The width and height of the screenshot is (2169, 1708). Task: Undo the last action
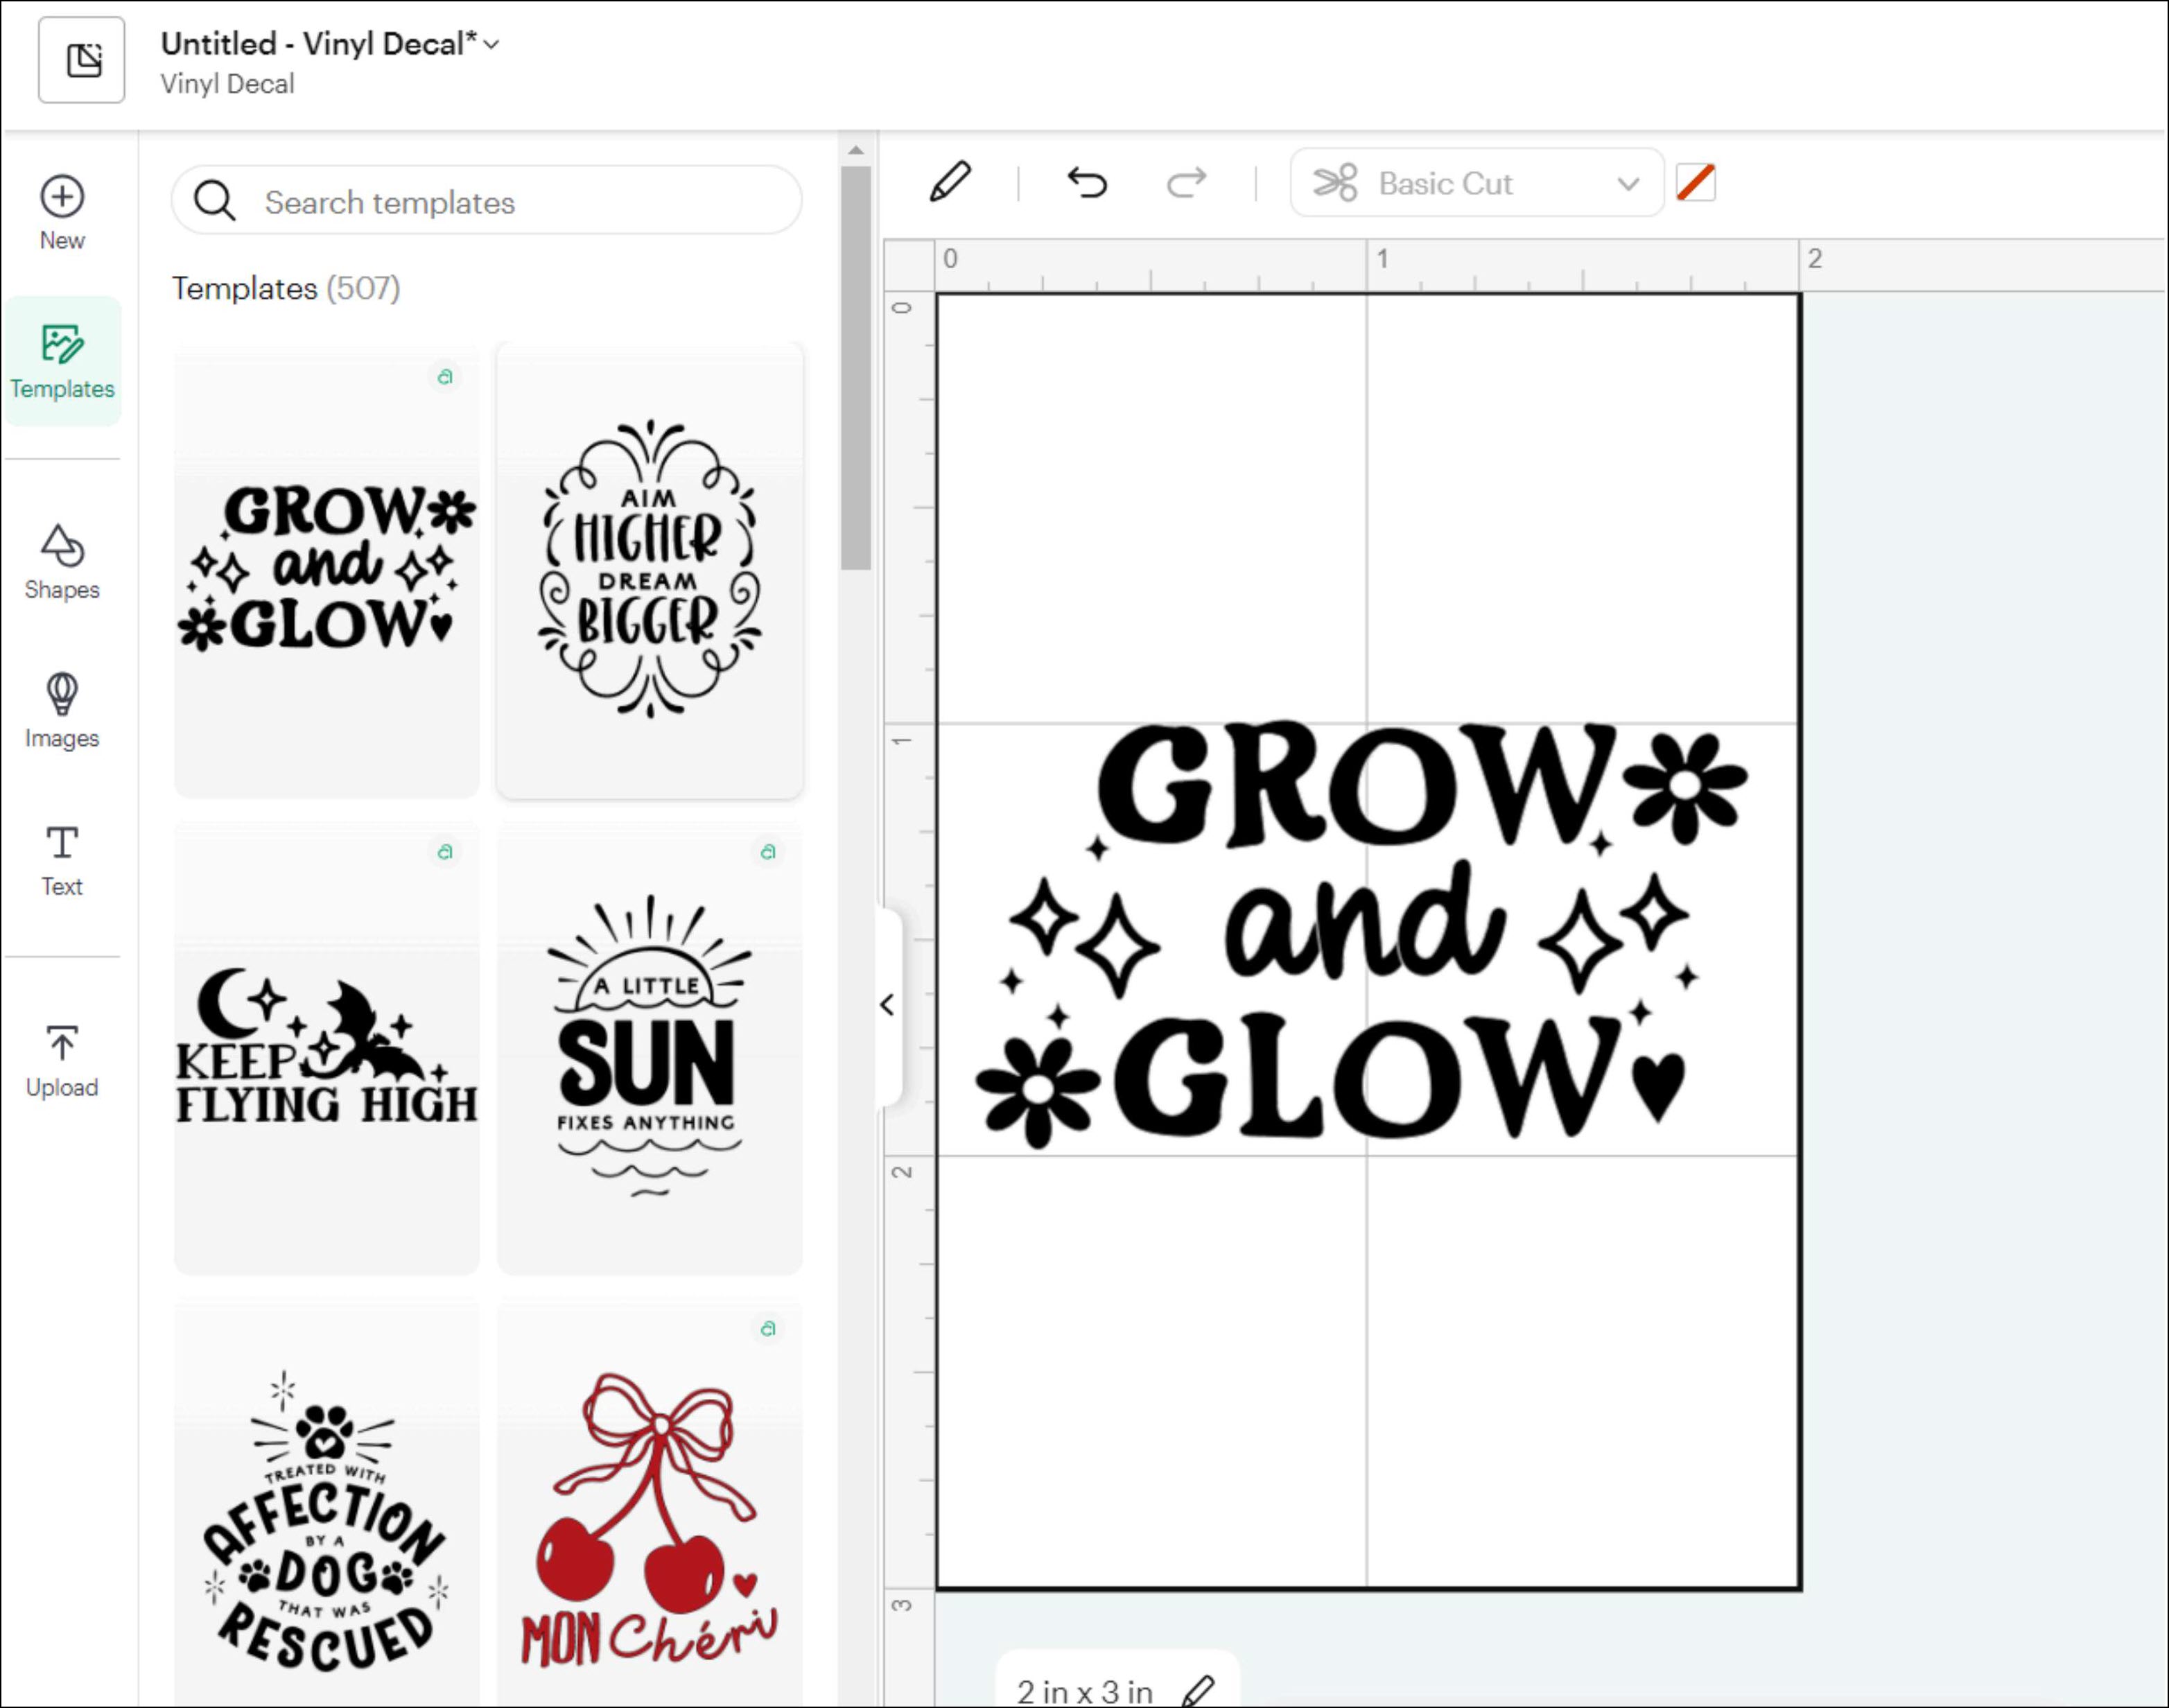[x=1087, y=183]
